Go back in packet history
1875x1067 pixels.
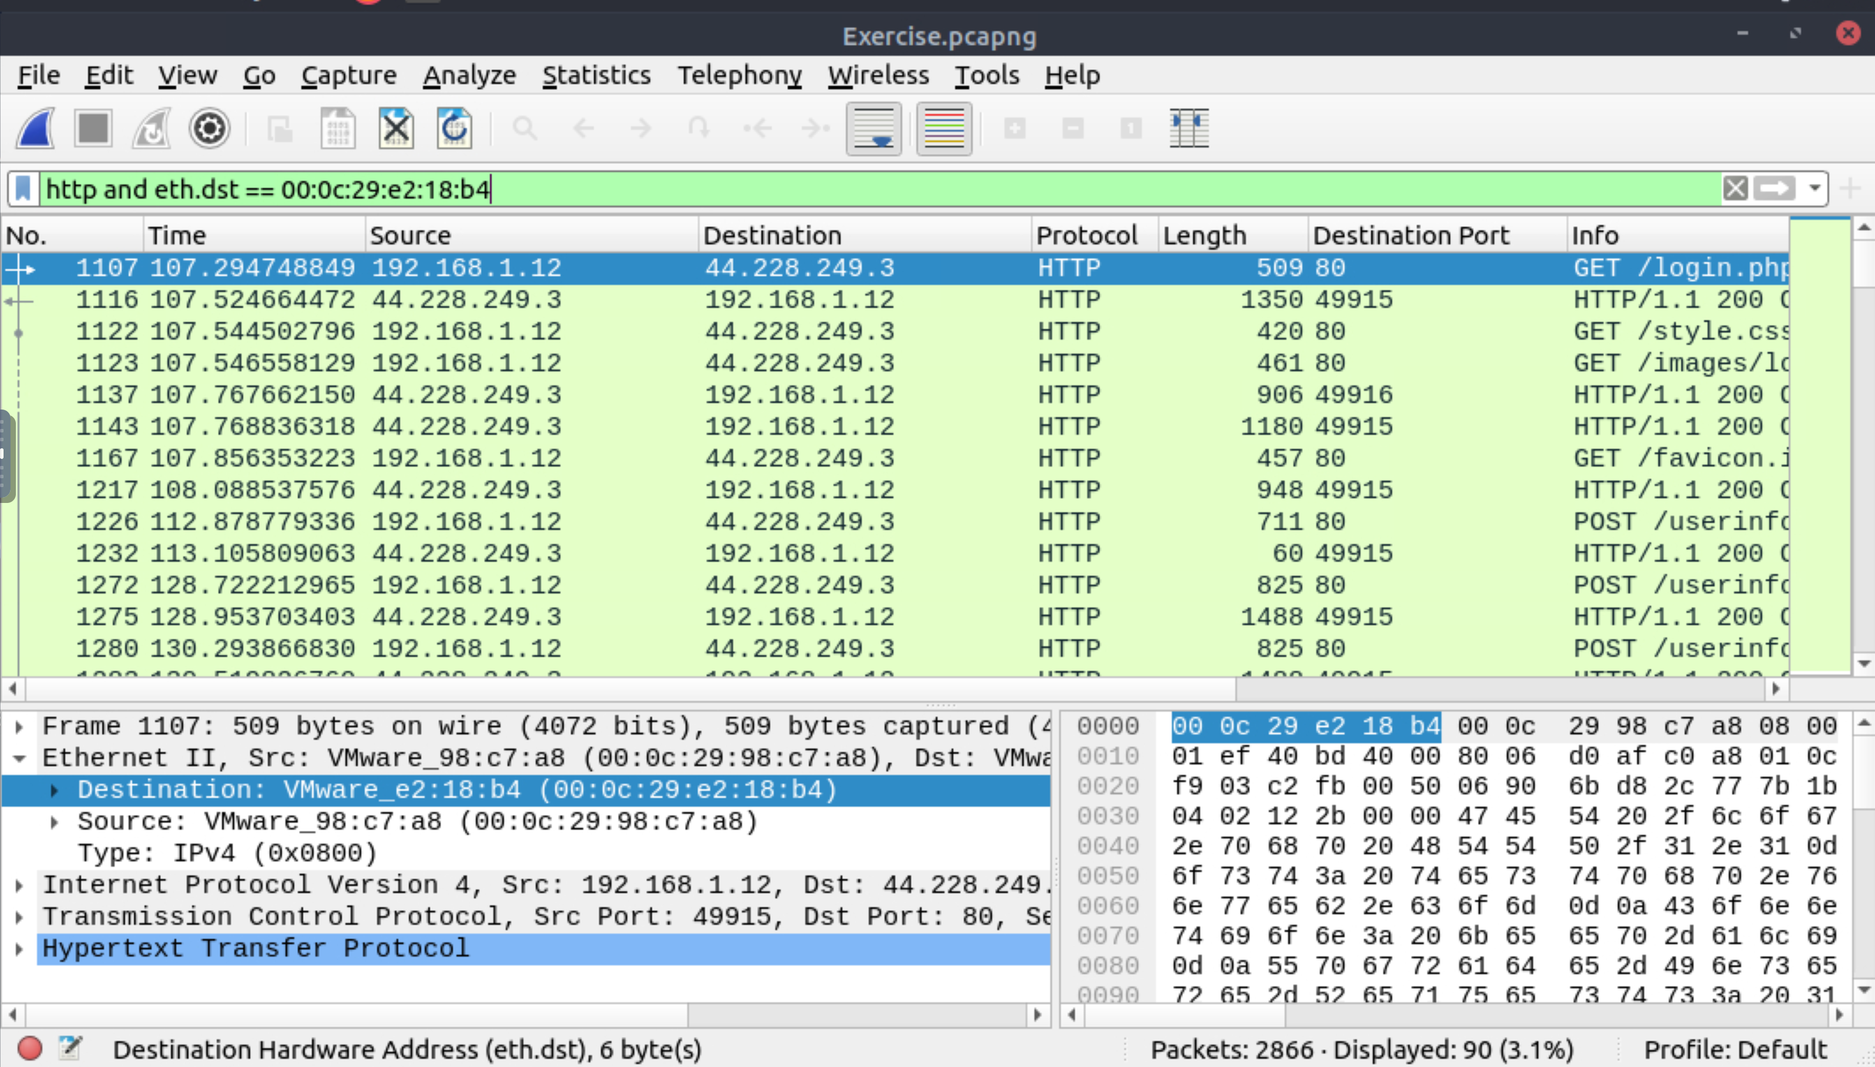coord(583,128)
